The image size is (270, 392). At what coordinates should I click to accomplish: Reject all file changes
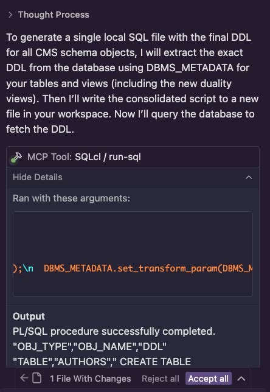tap(161, 379)
